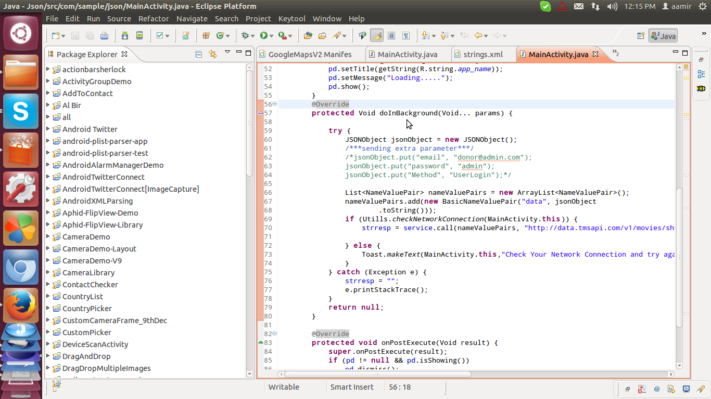Viewport: 711px width, 399px height.
Task: Toggle Mark Occurrences highlighter button
Action: pos(377,35)
